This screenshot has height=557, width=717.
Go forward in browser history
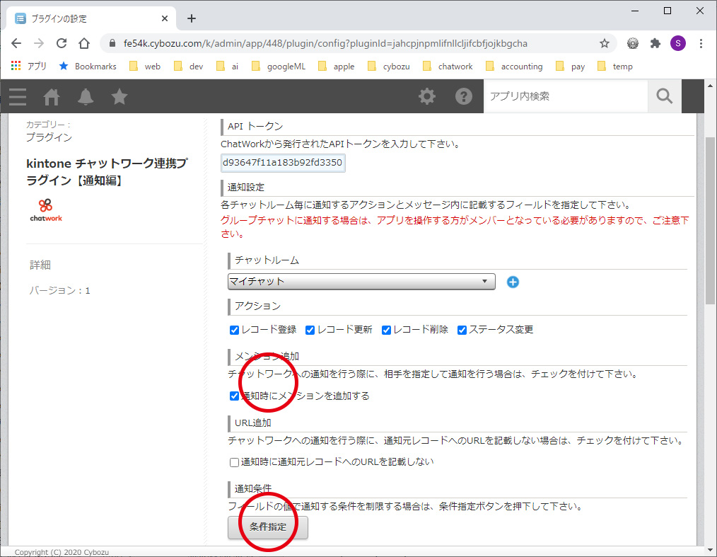click(x=39, y=43)
